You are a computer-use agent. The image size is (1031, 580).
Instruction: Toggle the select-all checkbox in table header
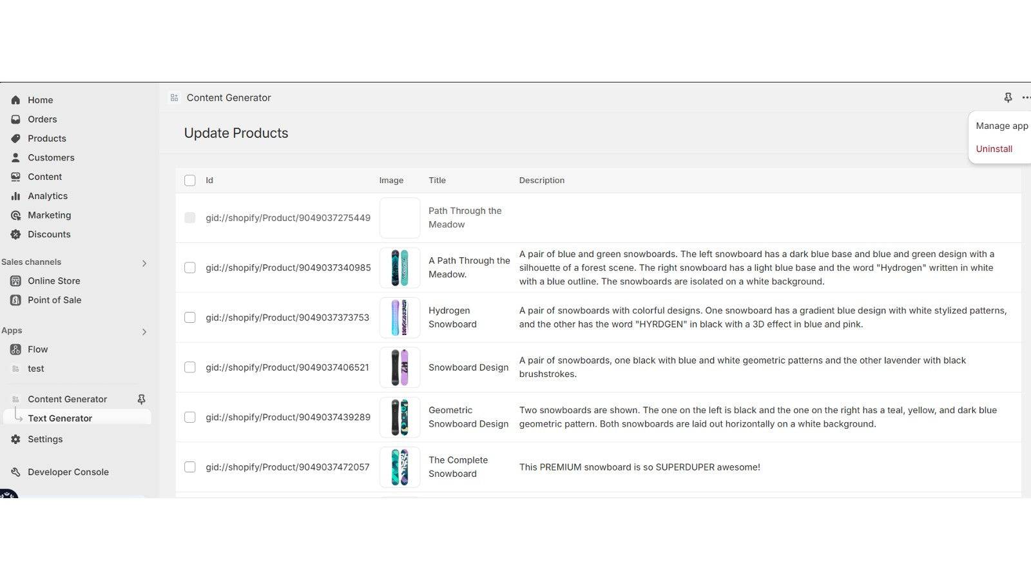pyautogui.click(x=190, y=180)
